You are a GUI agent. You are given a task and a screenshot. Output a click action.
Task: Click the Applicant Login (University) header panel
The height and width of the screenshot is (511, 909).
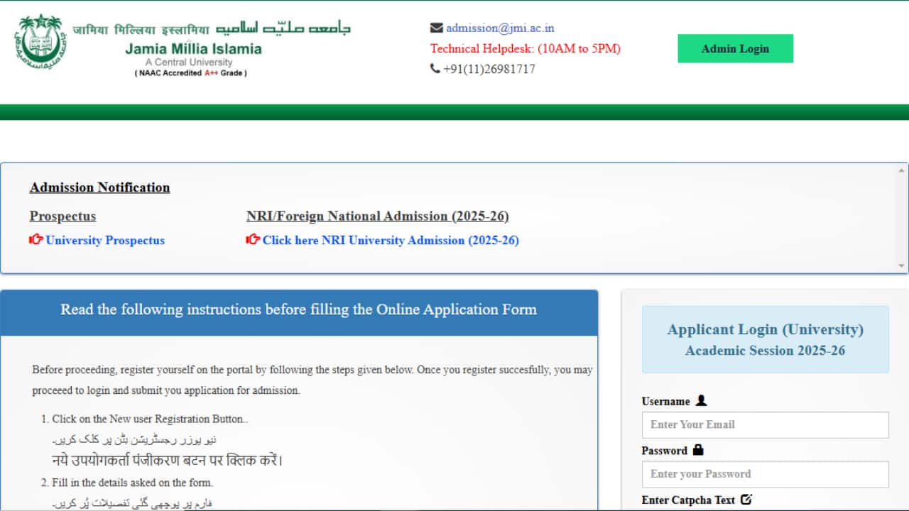[765, 339]
